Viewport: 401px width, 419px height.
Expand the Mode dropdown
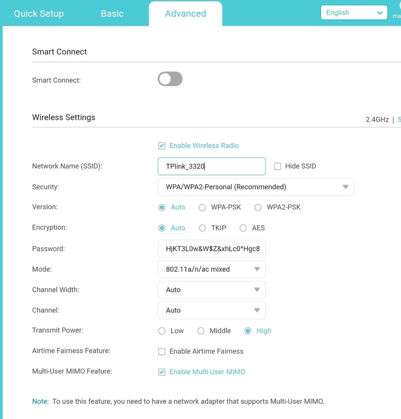[211, 269]
